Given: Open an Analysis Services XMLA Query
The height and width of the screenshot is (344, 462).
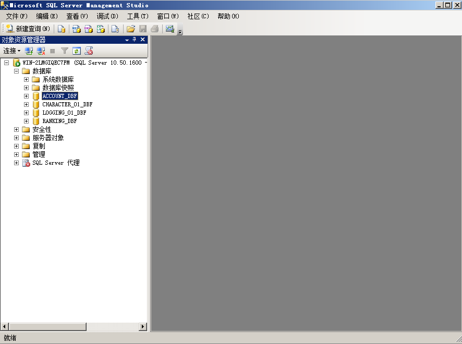Looking at the screenshot, I should [x=101, y=29].
